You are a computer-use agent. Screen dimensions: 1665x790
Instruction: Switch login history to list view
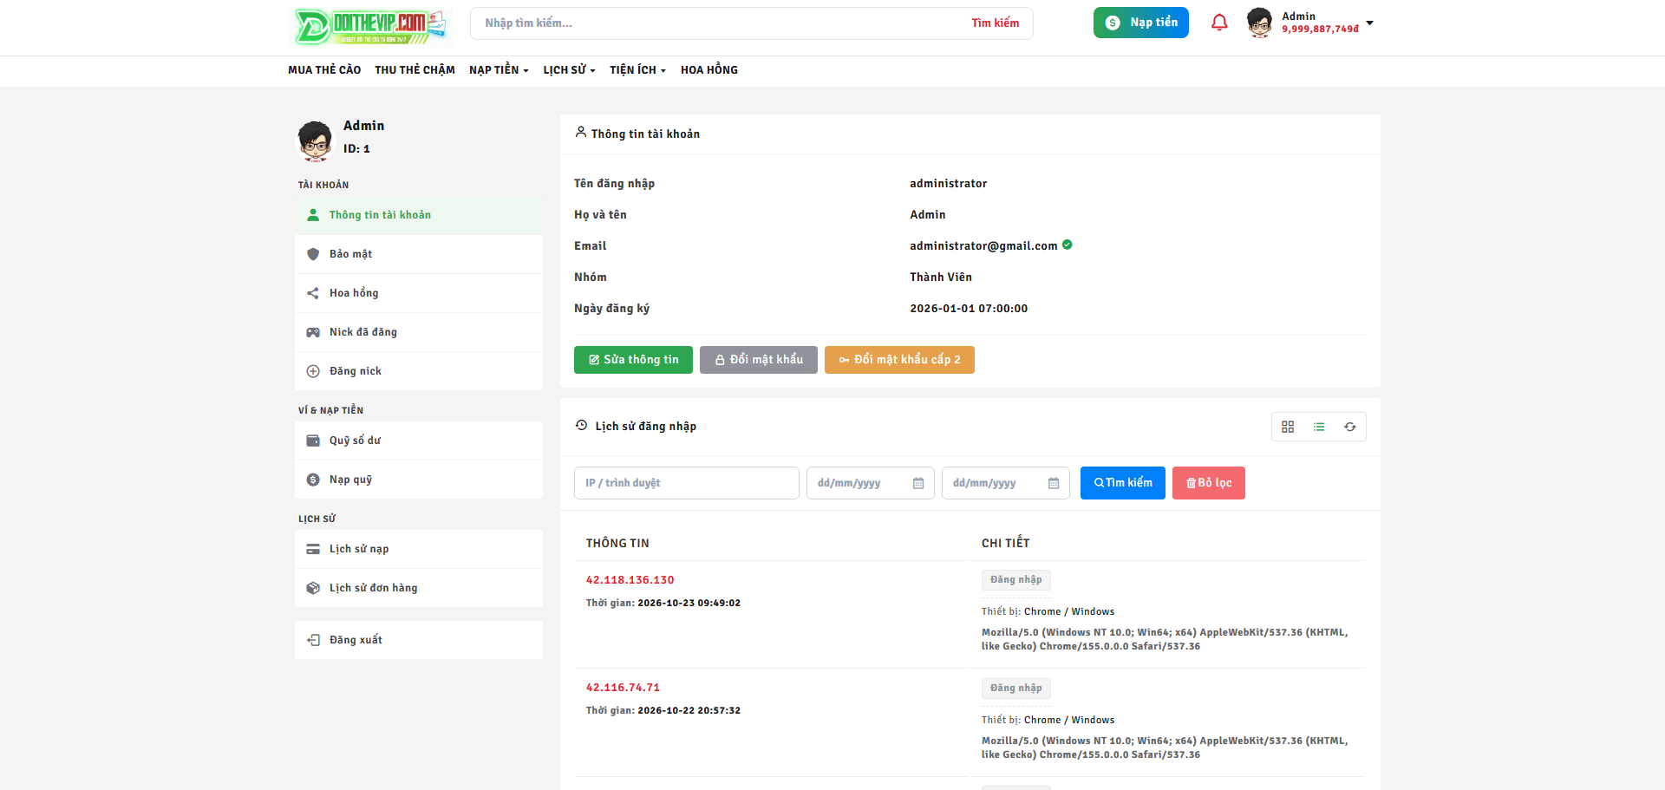[x=1319, y=427]
